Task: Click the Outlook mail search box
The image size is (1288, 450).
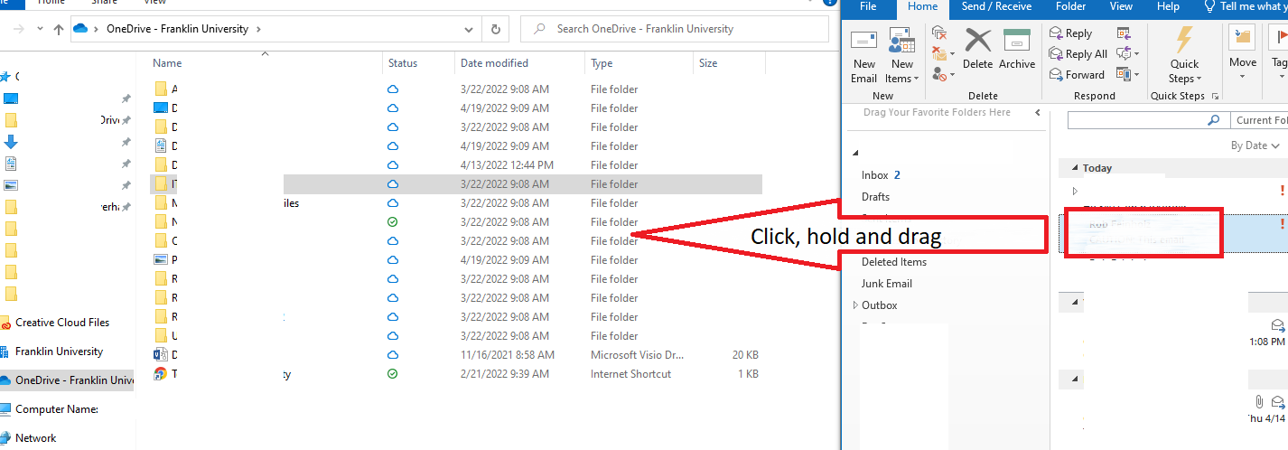Action: [1148, 120]
